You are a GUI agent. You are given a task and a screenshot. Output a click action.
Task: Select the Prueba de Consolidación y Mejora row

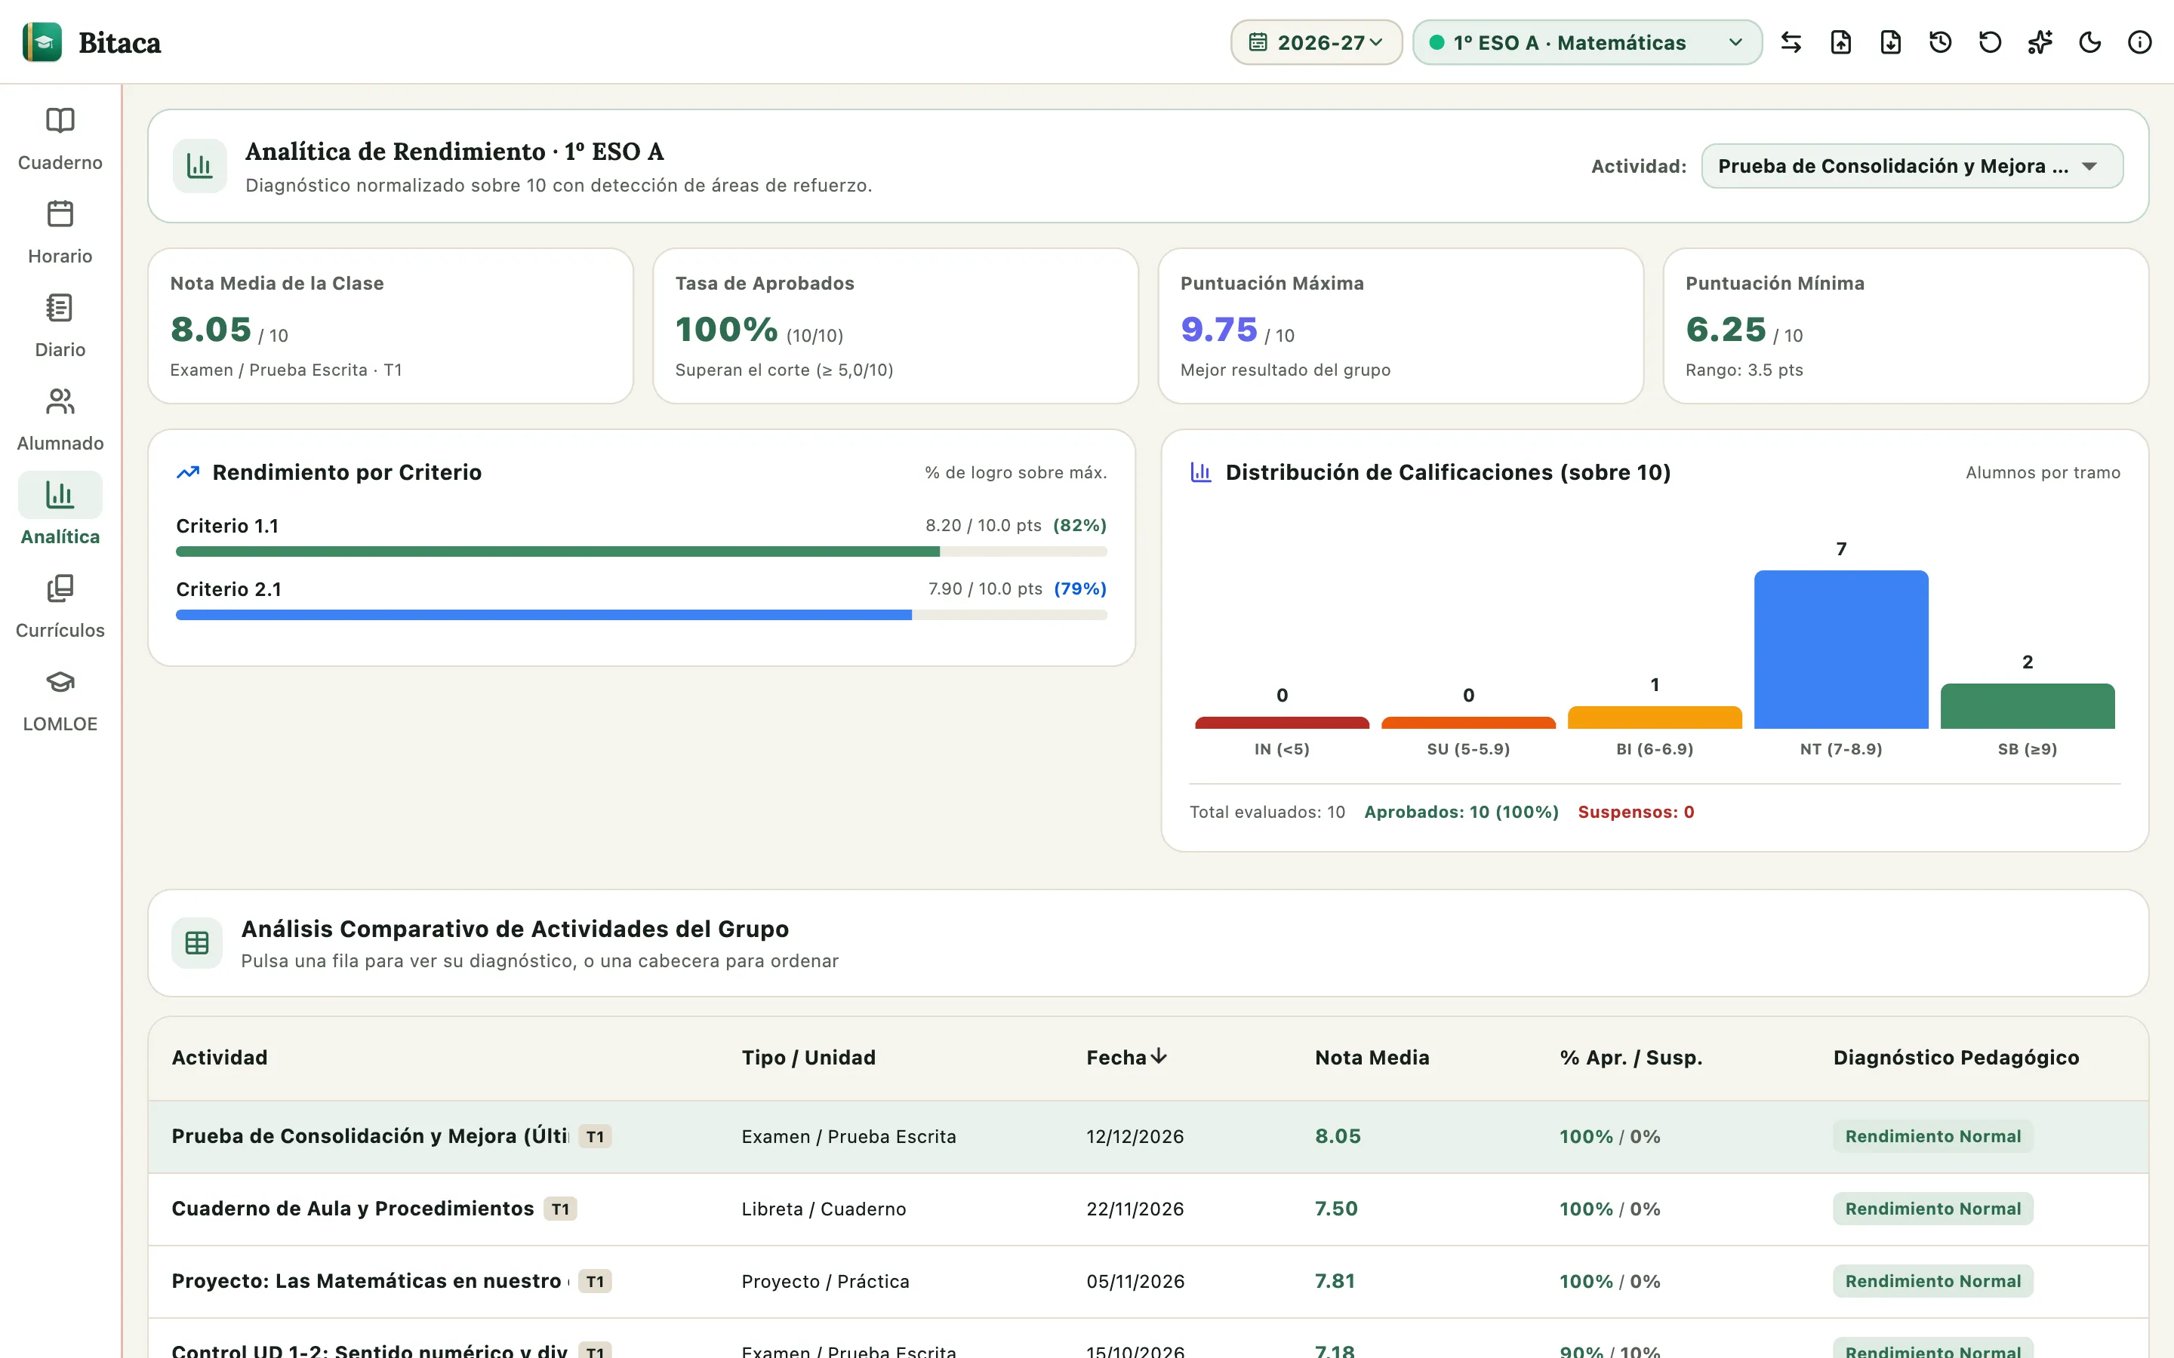(1148, 1136)
